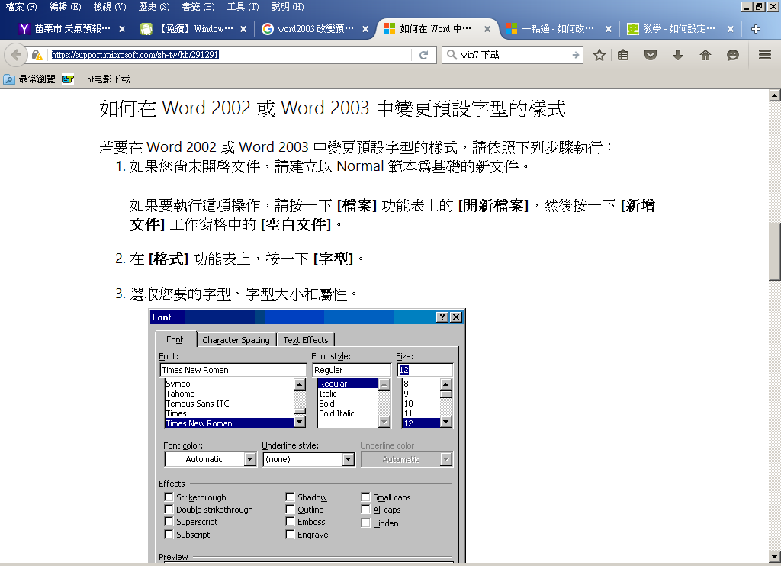
Task: Bookmark this page with the star icon
Action: (x=599, y=55)
